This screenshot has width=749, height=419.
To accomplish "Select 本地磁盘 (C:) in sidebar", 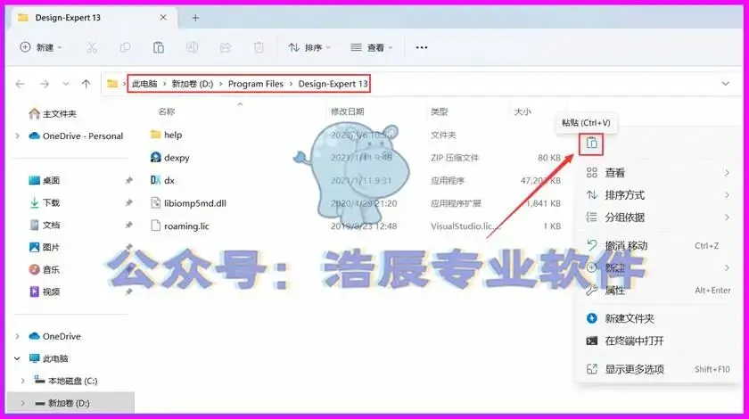I will click(x=66, y=381).
